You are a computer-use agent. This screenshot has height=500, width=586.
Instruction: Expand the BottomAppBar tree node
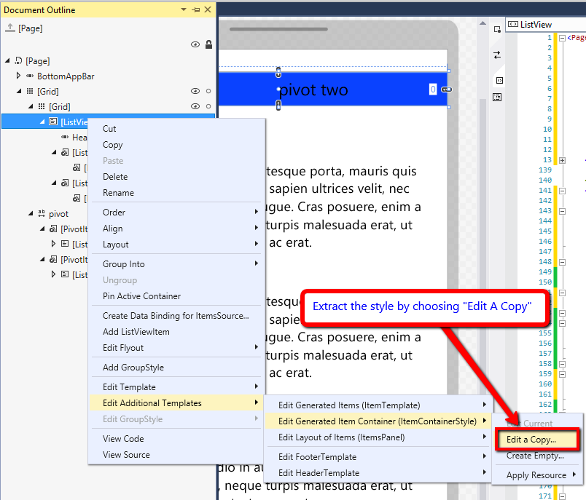click(19, 76)
